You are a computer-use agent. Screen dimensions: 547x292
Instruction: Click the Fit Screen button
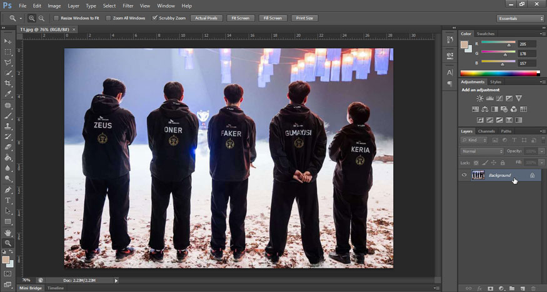coord(240,18)
